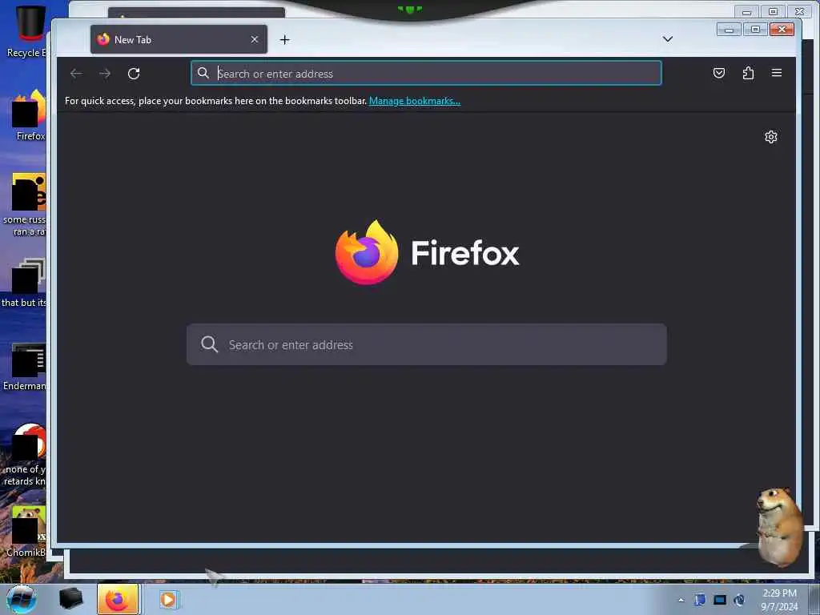Click the search magnifier in the address bar
Image resolution: width=820 pixels, height=615 pixels.
pos(203,73)
